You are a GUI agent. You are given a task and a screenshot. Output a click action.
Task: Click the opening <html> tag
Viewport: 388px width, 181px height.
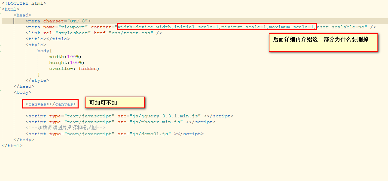tap(10, 9)
